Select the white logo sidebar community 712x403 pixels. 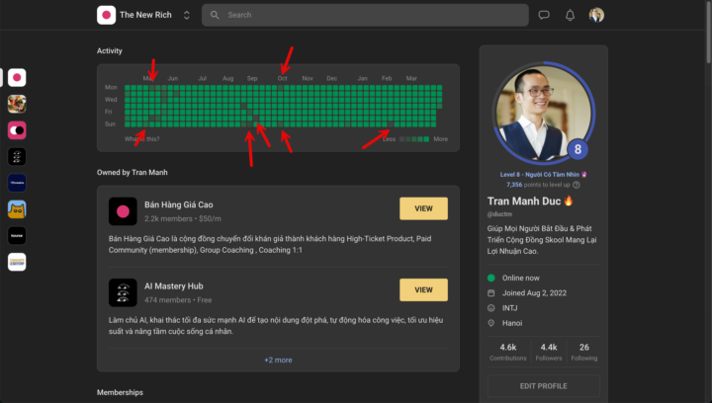click(17, 262)
